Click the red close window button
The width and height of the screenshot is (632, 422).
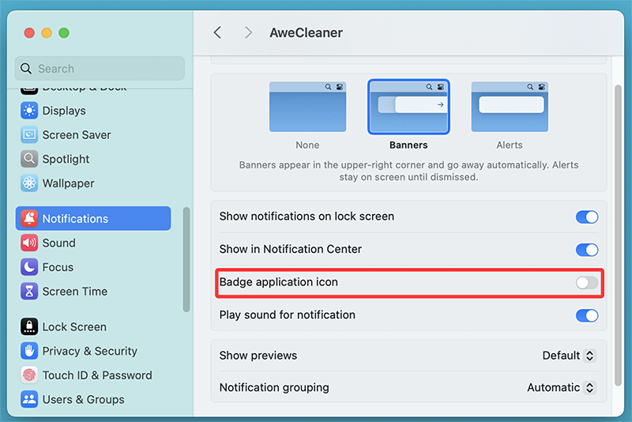pyautogui.click(x=29, y=32)
